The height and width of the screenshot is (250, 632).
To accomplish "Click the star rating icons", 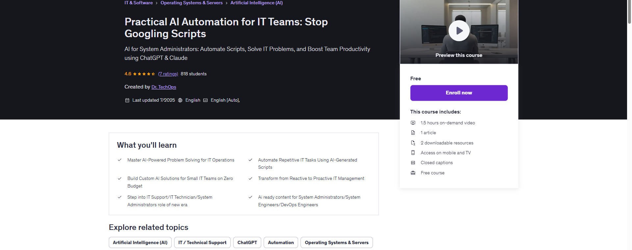I will [x=144, y=74].
